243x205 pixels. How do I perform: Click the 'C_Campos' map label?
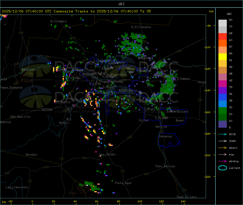pos(183,79)
